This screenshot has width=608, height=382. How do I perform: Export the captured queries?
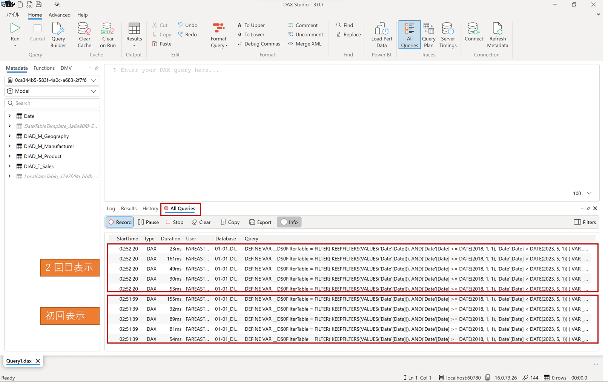260,222
